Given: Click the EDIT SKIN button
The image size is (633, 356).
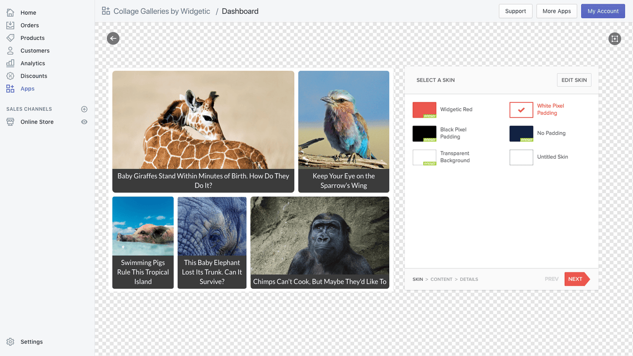Looking at the screenshot, I should 574,80.
